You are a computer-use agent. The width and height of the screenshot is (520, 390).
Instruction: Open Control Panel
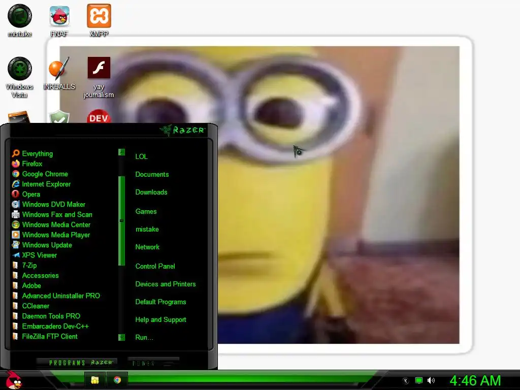155,266
